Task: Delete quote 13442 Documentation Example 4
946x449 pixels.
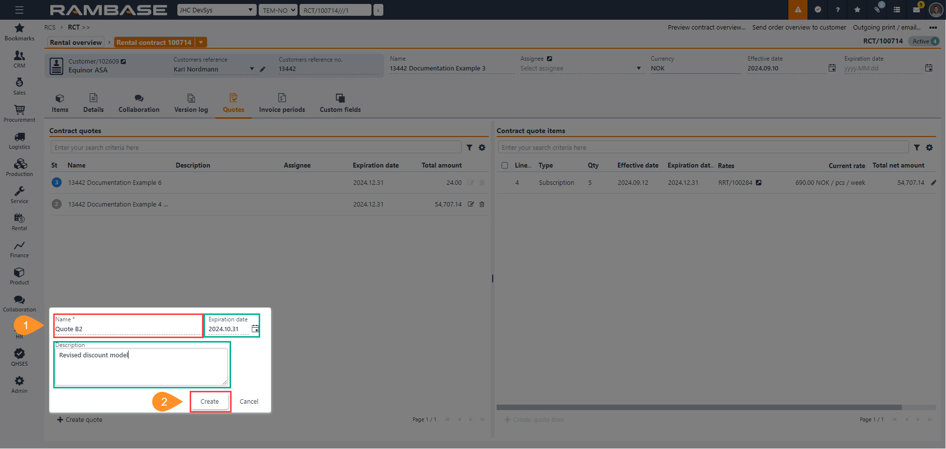Action: tap(482, 205)
